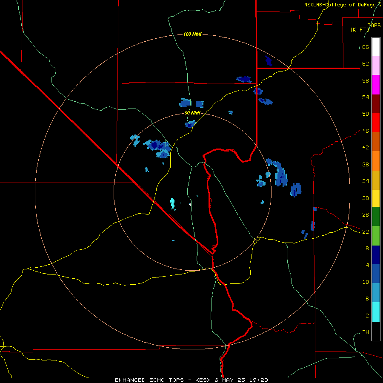383x383 pixels.
Task: Click the legend value "58"
Action: 366,80
